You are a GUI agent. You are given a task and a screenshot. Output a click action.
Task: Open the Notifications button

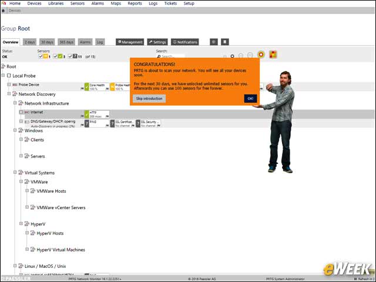(185, 42)
